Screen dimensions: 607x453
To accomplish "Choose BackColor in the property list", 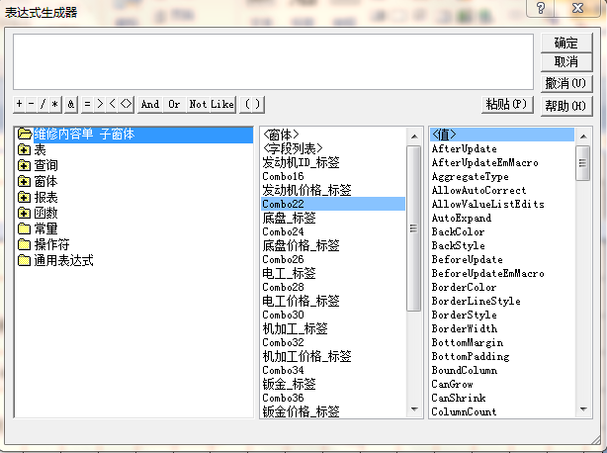I will 458,231.
